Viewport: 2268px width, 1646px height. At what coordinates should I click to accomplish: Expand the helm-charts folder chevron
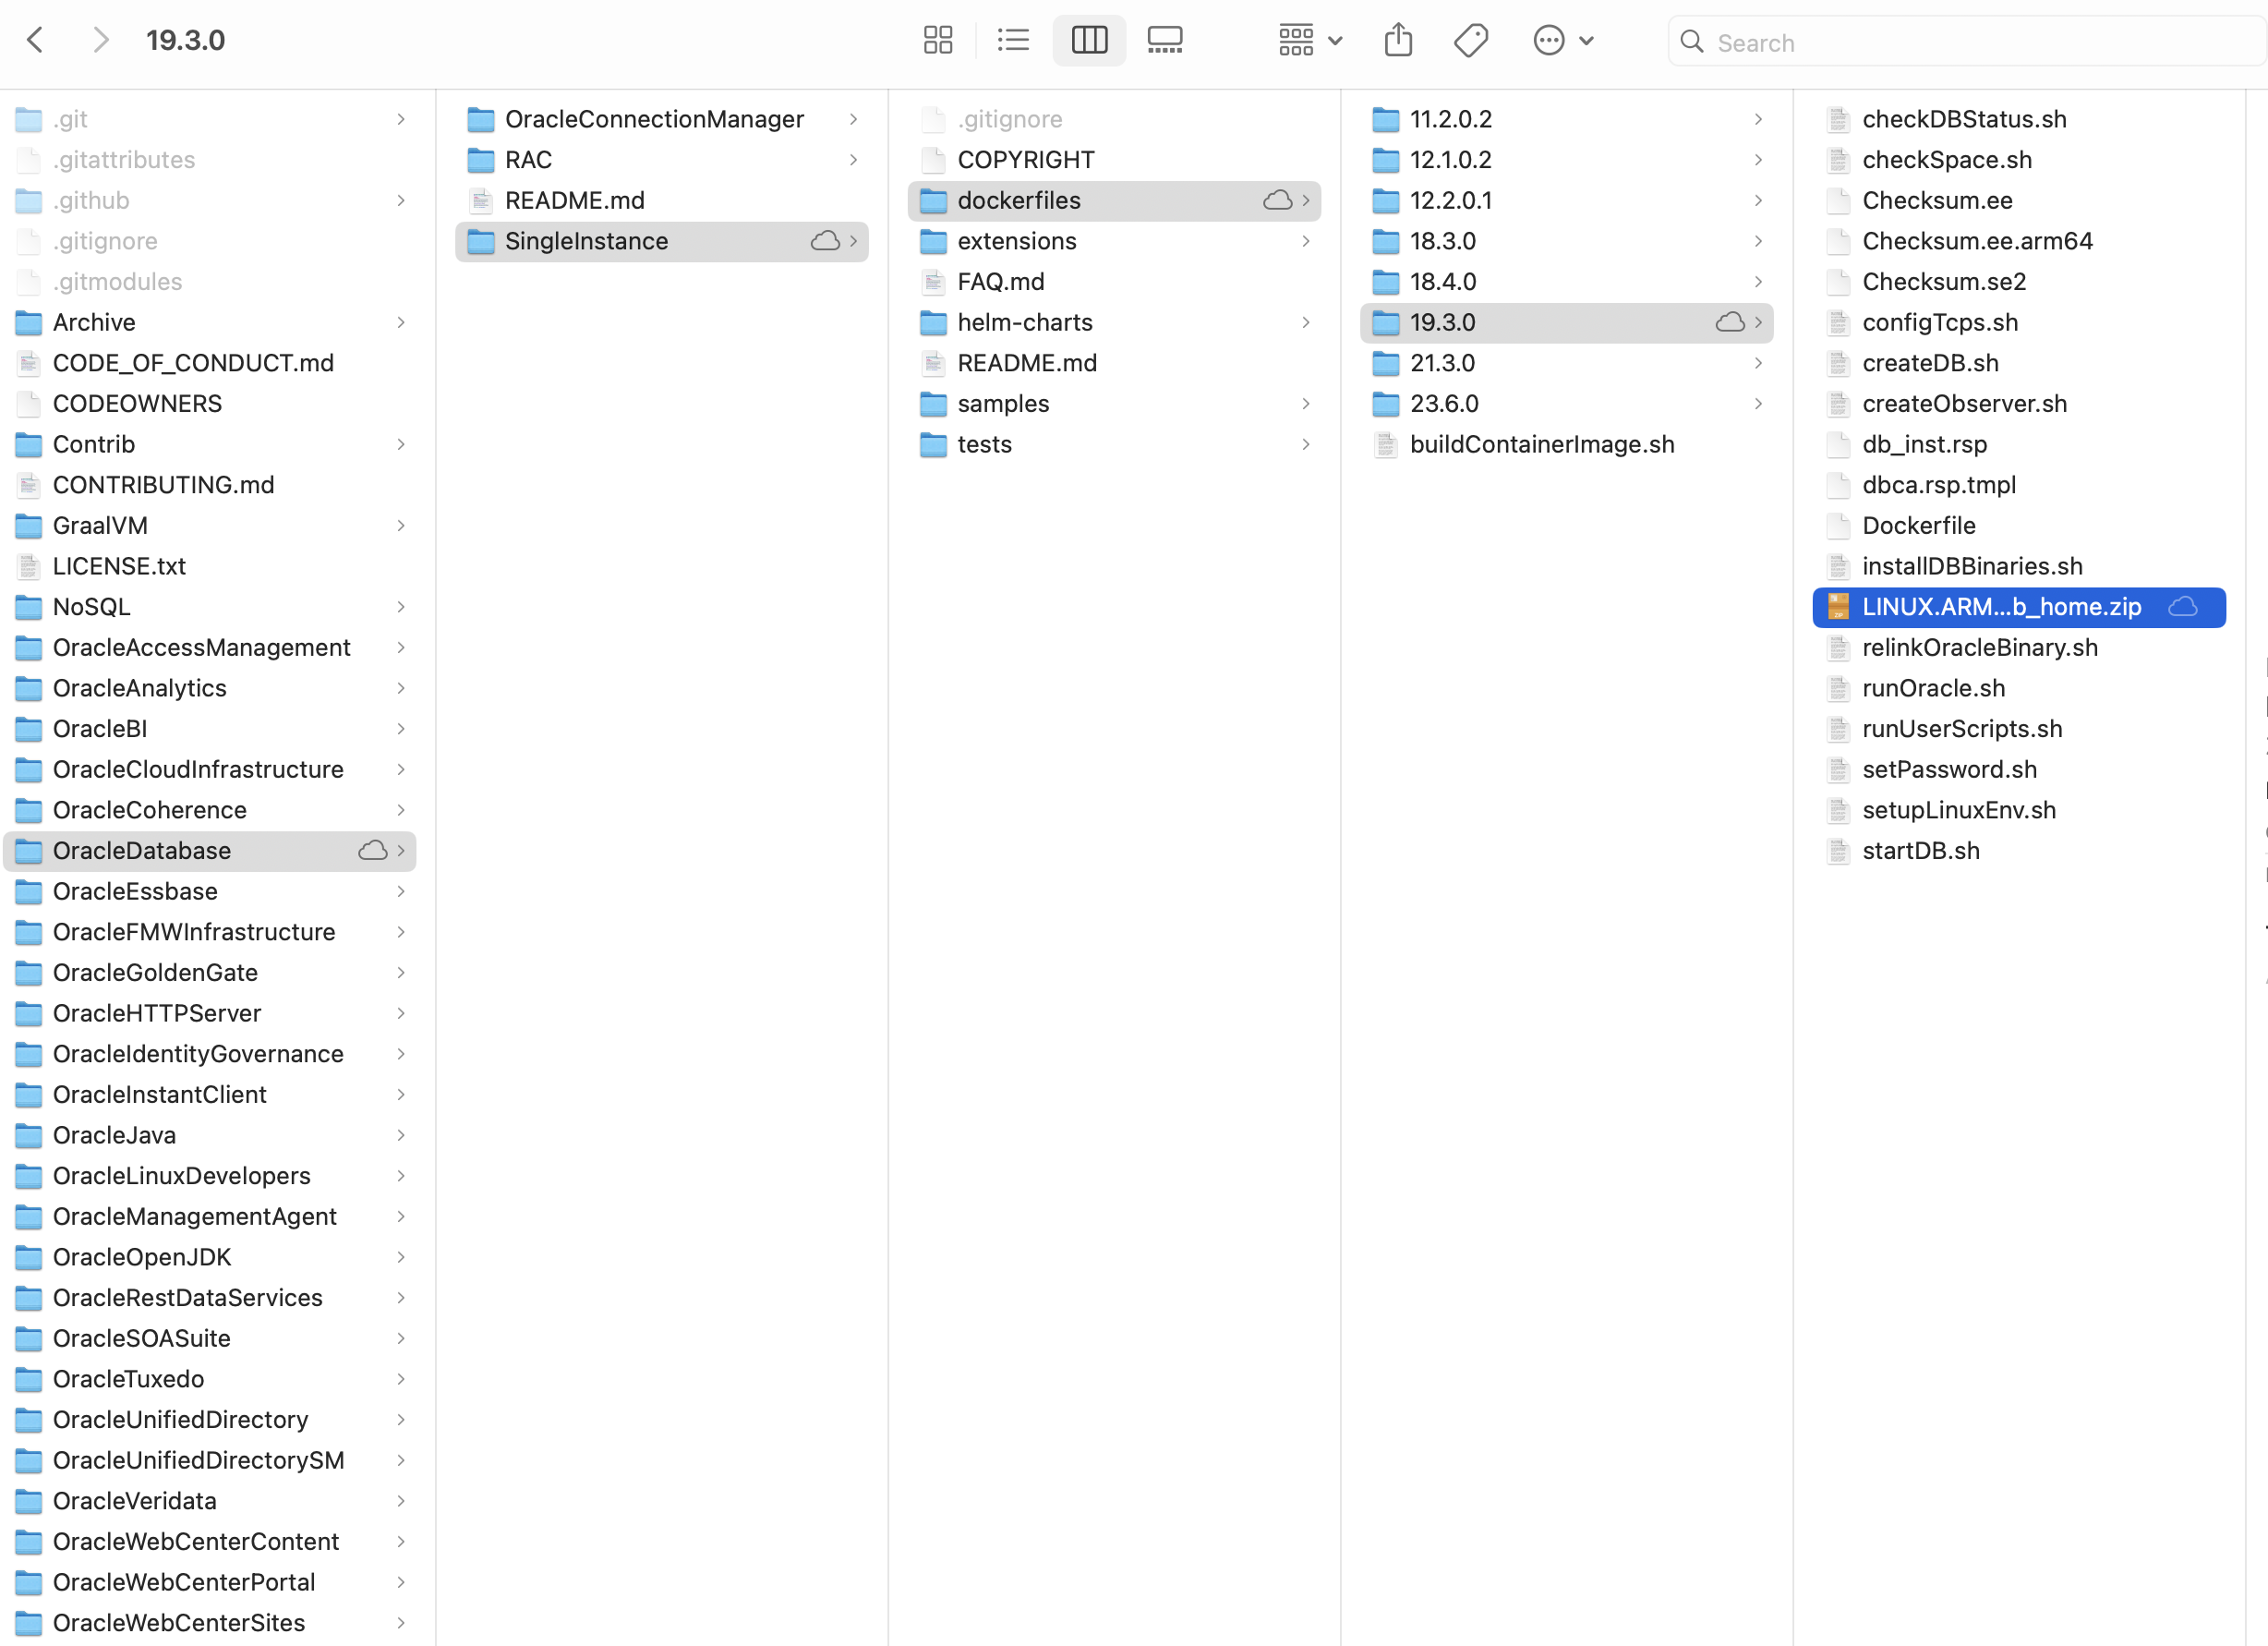click(x=1305, y=322)
